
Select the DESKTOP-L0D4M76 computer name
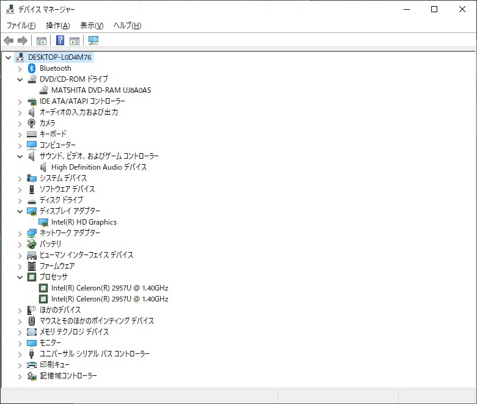point(60,57)
